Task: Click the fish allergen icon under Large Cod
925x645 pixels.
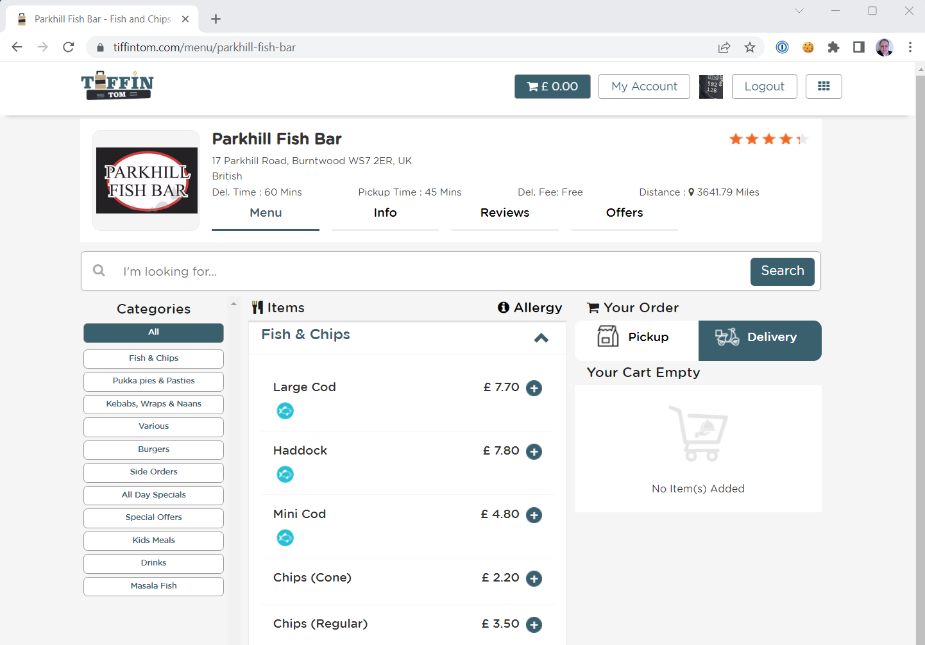Action: click(x=285, y=410)
